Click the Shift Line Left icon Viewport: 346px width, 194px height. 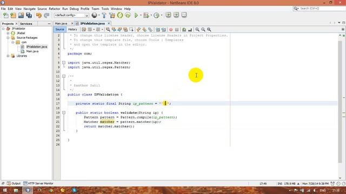(x=158, y=30)
